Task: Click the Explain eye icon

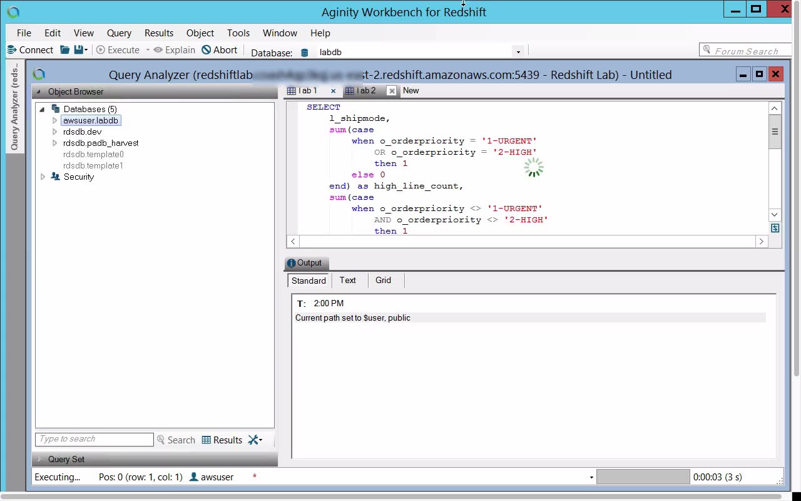Action: (158, 50)
